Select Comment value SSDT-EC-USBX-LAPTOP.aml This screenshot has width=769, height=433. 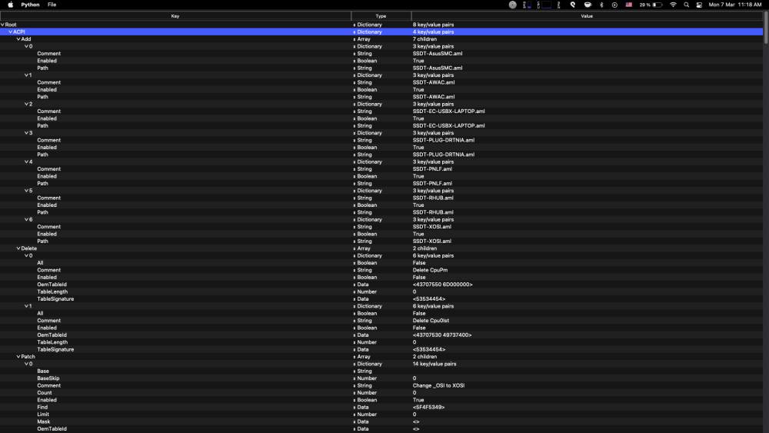tap(449, 112)
